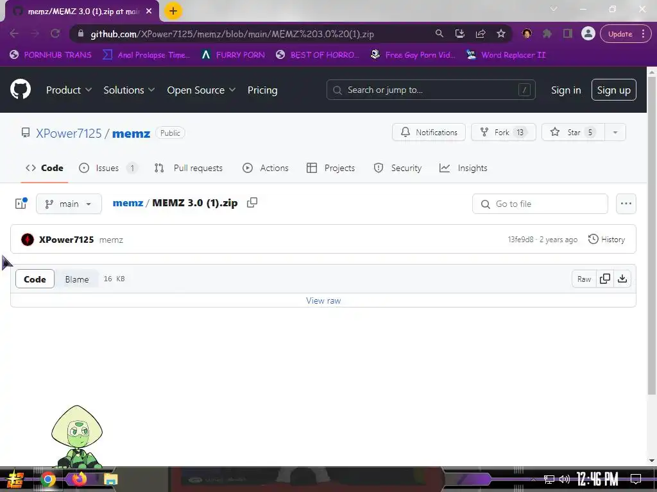The image size is (657, 492).
Task: Open the Security tab
Action: coord(398,168)
